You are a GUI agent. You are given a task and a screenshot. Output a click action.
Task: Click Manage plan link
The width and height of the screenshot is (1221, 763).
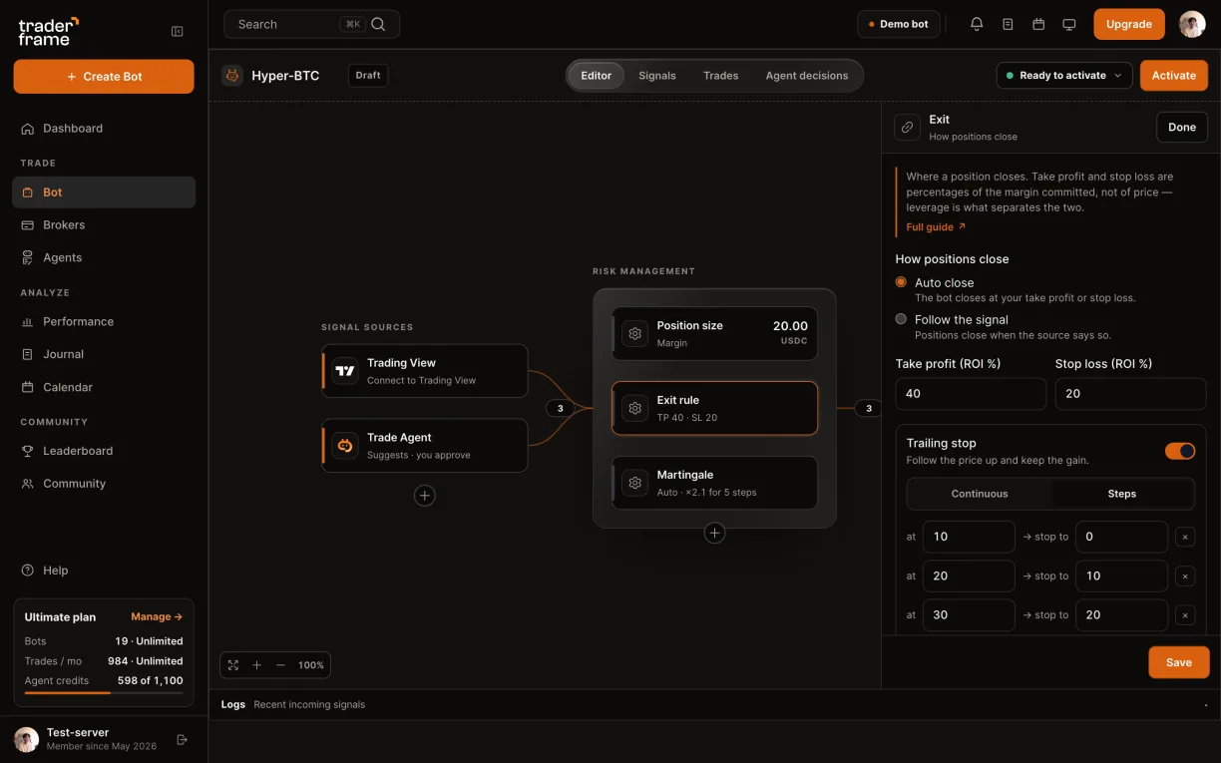tap(157, 617)
